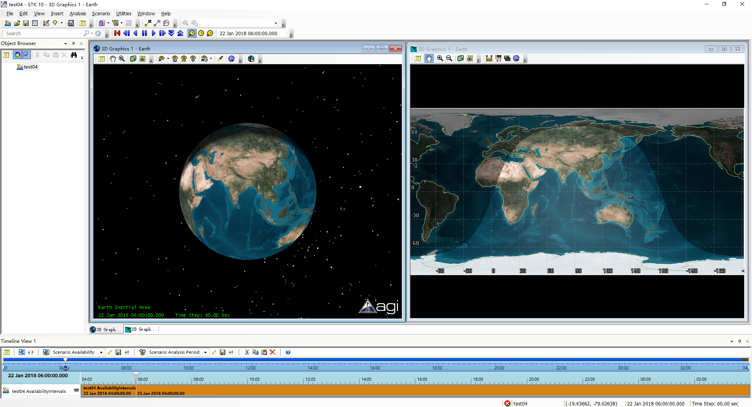This screenshot has width=752, height=407.
Task: Click the measure ruler icon in 2D toolbar
Action: pos(489,58)
